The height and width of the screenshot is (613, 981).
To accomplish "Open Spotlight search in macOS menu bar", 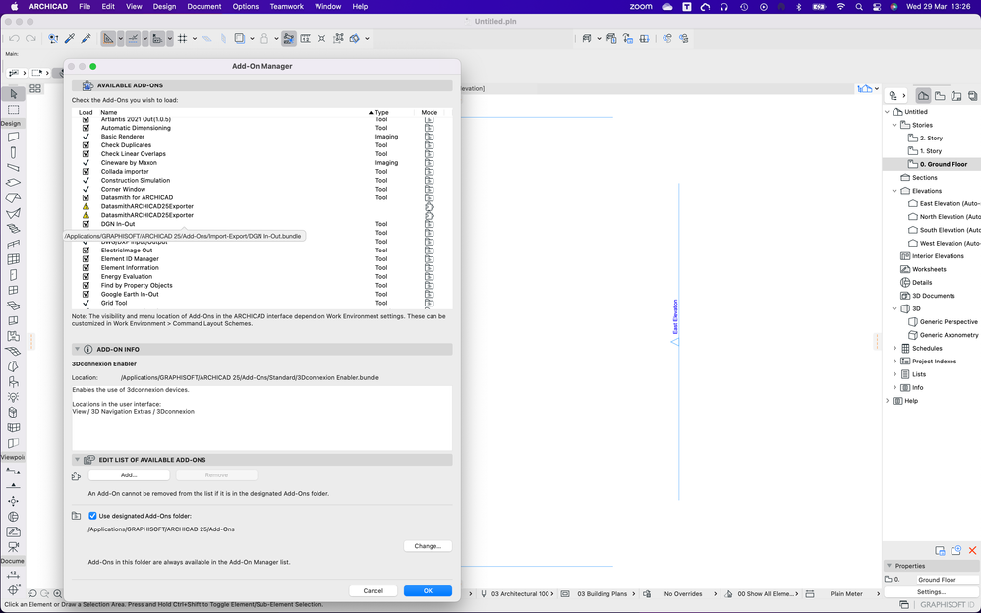I will 858,6.
